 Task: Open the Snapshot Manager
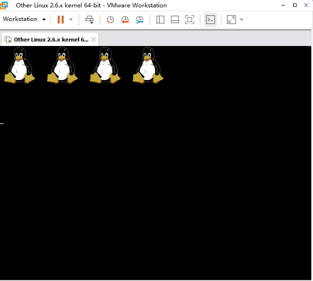click(x=140, y=20)
